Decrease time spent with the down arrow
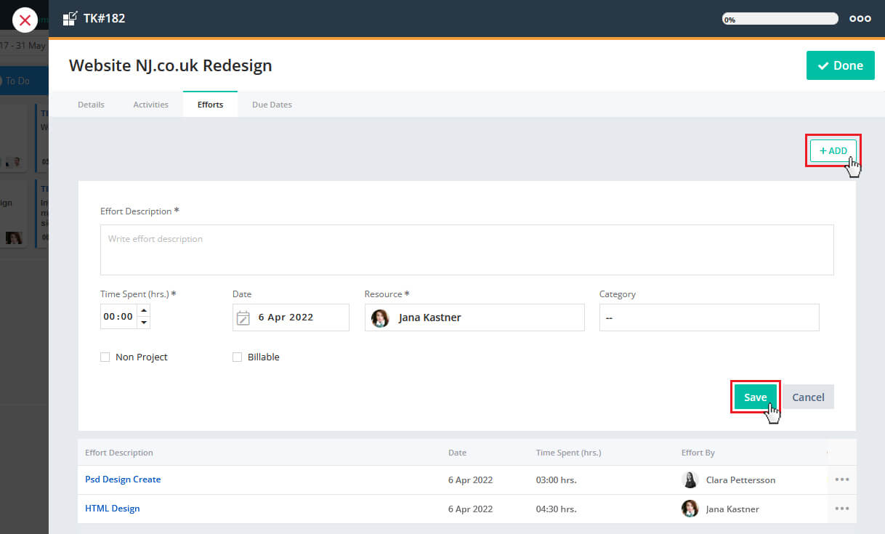 [x=144, y=323]
